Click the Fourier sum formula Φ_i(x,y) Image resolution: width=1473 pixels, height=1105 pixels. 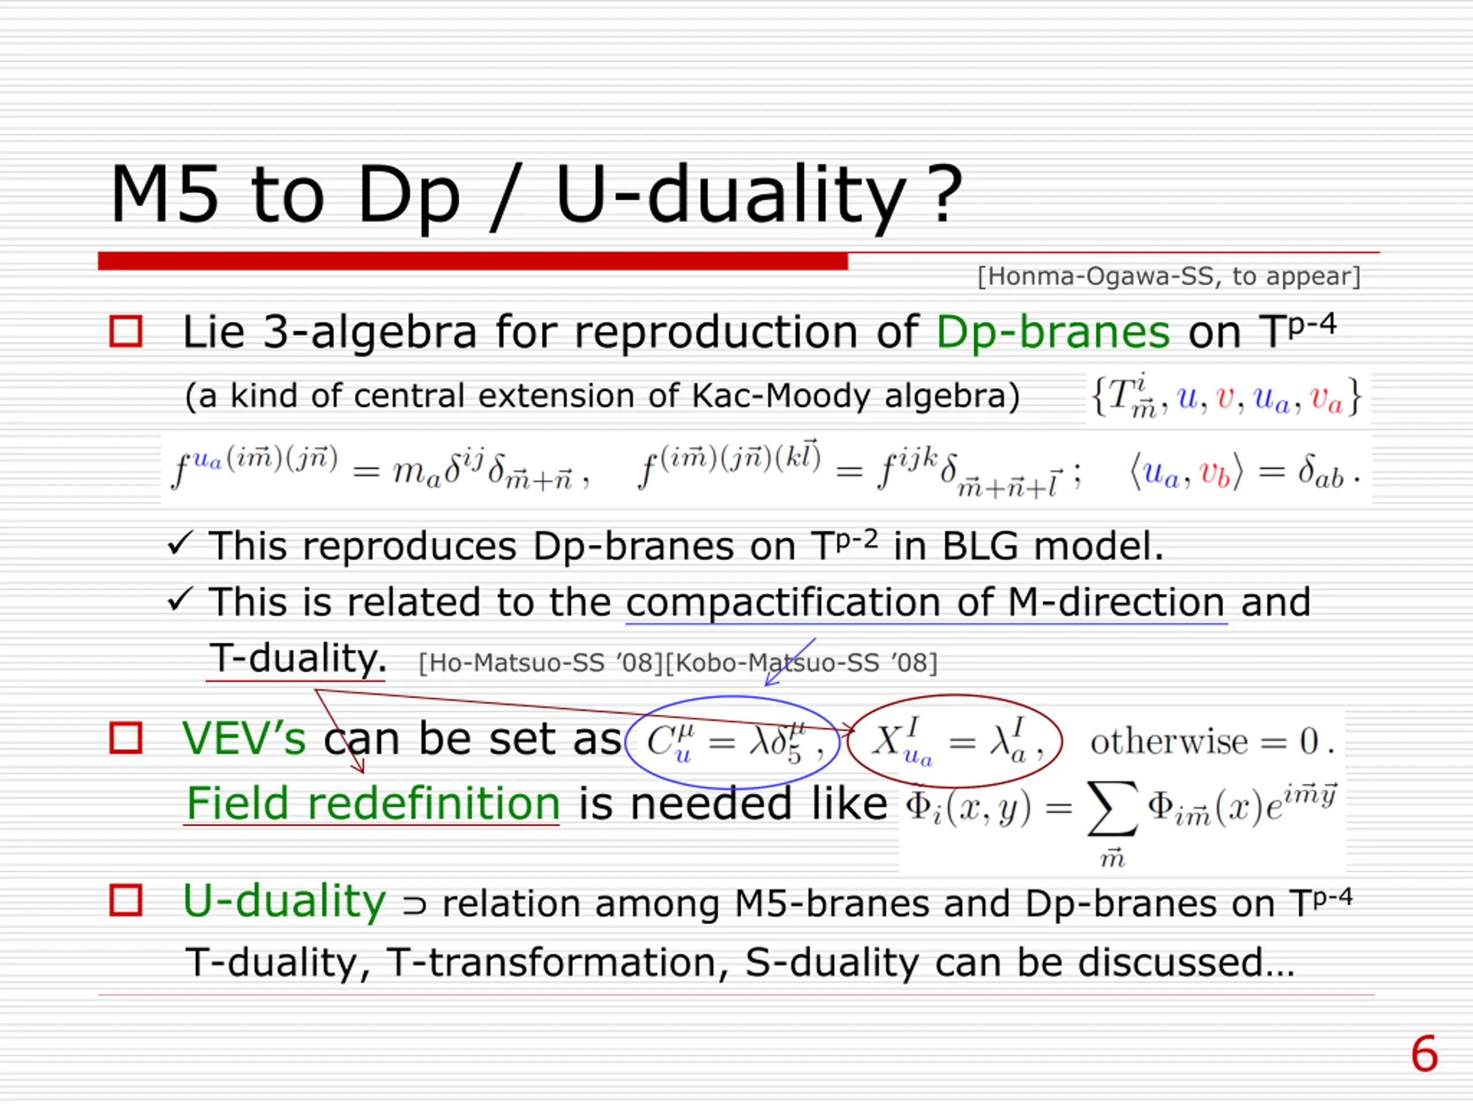1121,824
